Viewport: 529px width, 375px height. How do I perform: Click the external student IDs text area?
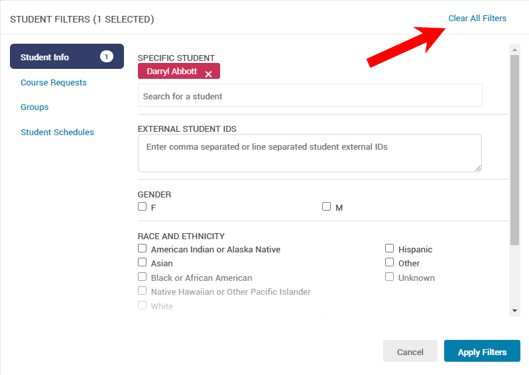point(310,153)
